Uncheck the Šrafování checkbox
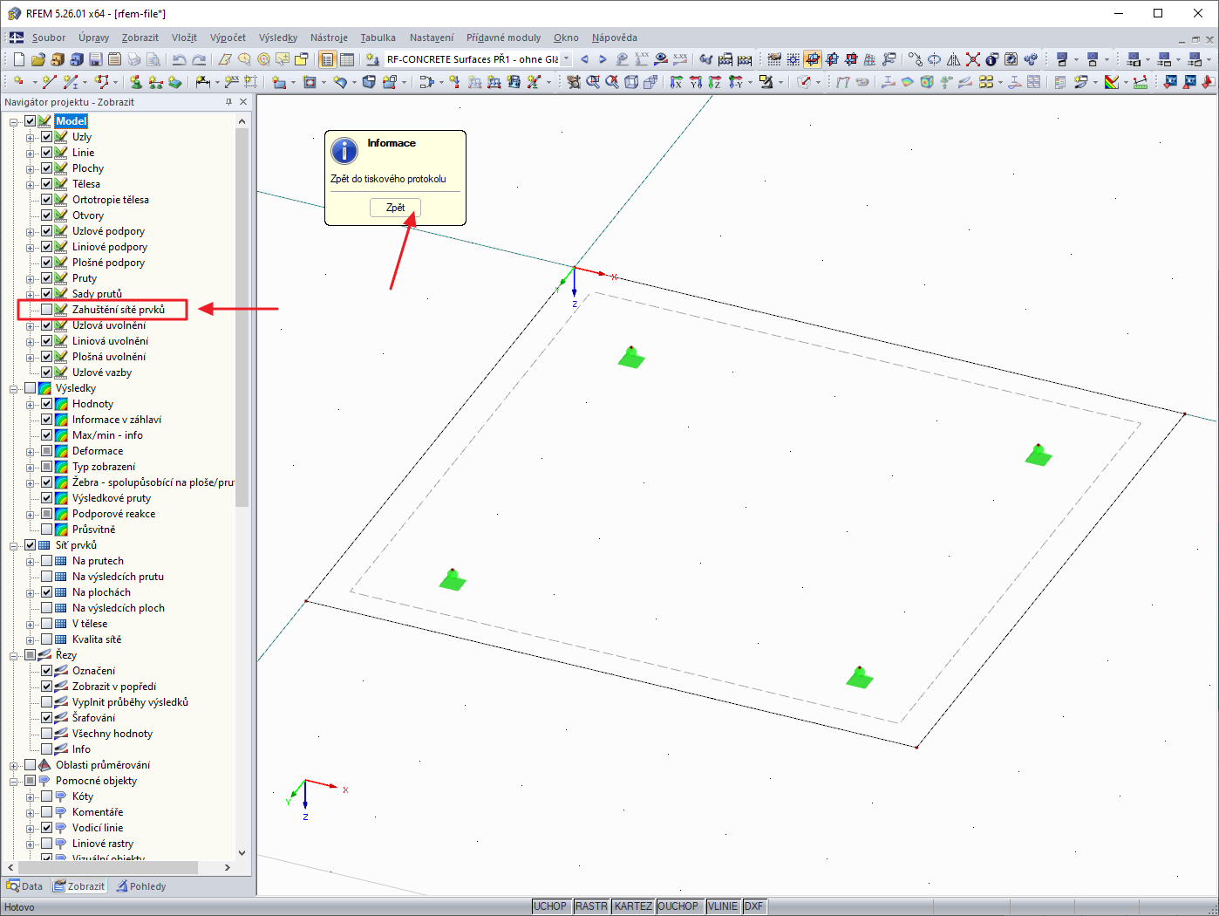Image resolution: width=1219 pixels, height=916 pixels. click(x=47, y=718)
